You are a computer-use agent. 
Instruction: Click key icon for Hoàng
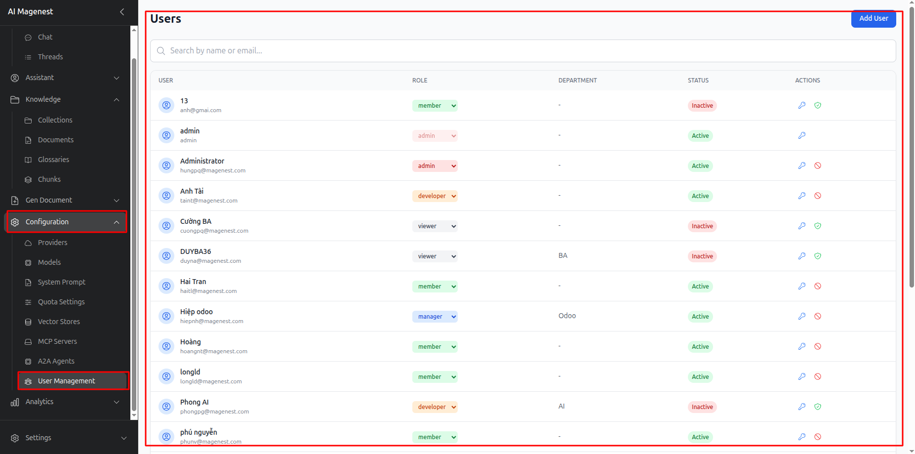point(802,346)
